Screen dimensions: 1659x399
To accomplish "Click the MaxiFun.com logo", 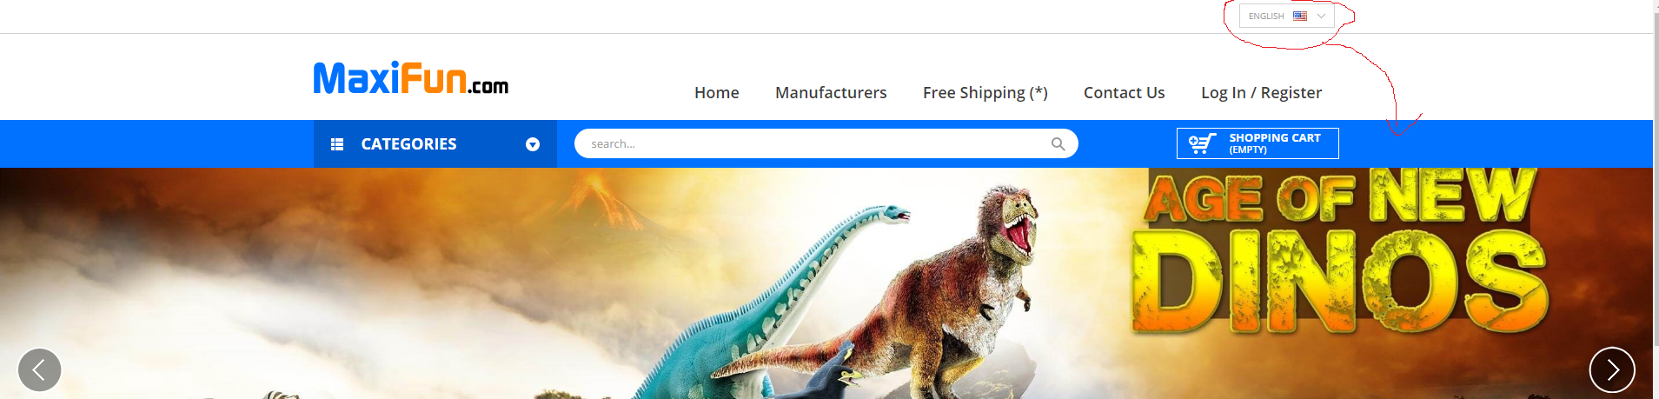I will click(x=410, y=78).
